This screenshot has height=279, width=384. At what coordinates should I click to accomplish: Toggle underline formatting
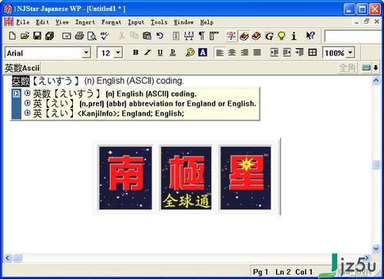(161, 53)
